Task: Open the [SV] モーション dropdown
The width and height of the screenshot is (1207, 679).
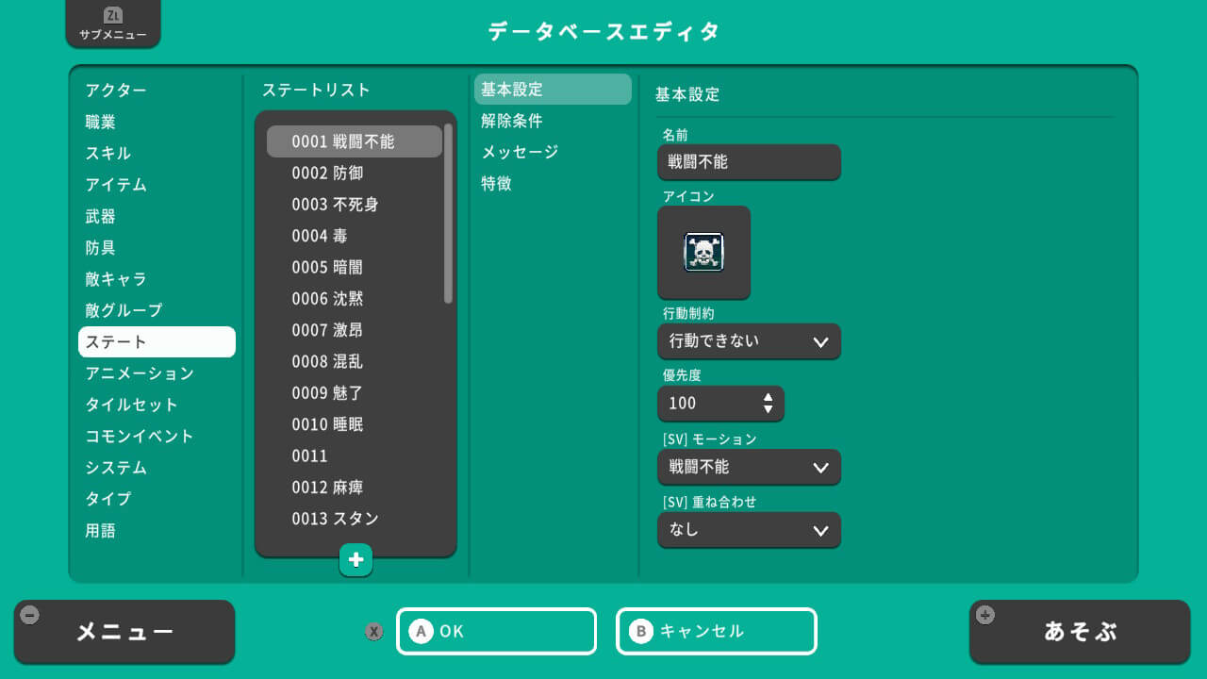Action: [748, 467]
